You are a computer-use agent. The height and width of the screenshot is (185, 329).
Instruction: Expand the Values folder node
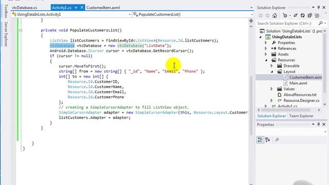pyautogui.click(x=271, y=89)
